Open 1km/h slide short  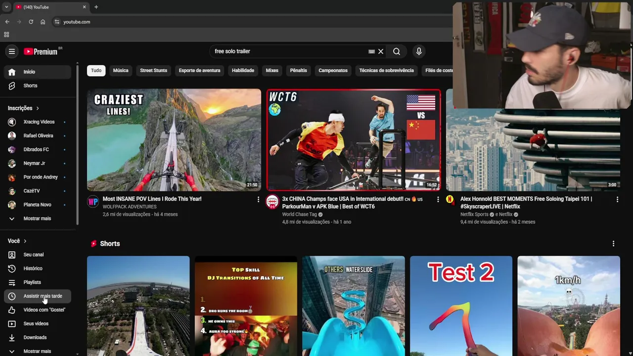coord(569,306)
